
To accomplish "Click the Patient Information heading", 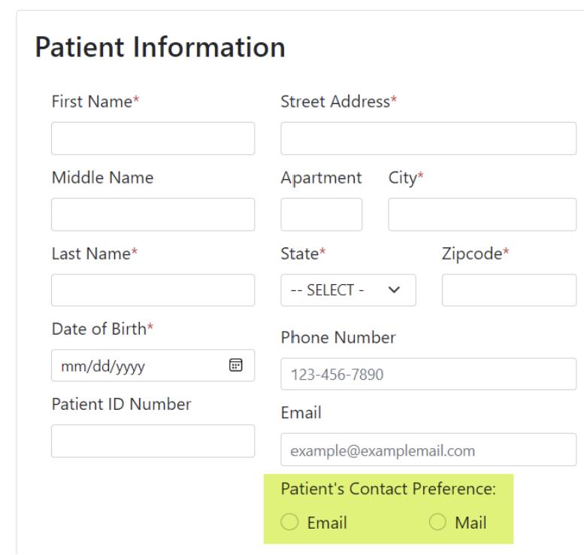I will pos(160,48).
